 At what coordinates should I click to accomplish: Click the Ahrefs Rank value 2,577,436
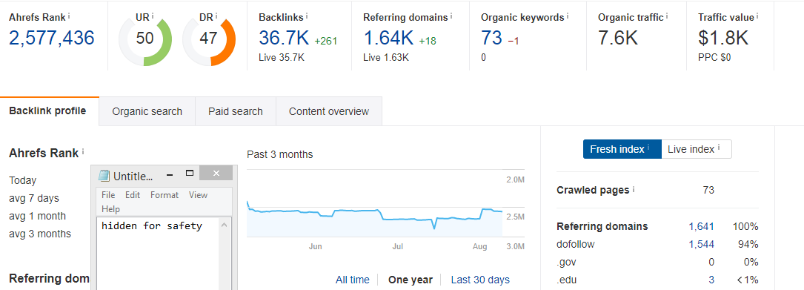(52, 39)
